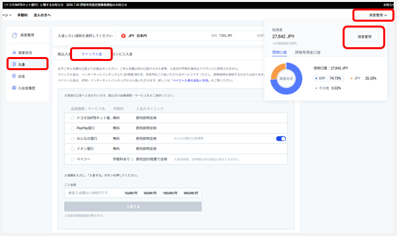The width and height of the screenshot is (397, 236).
Task: Open the announcement in the black top banner
Action: coord(66,5)
